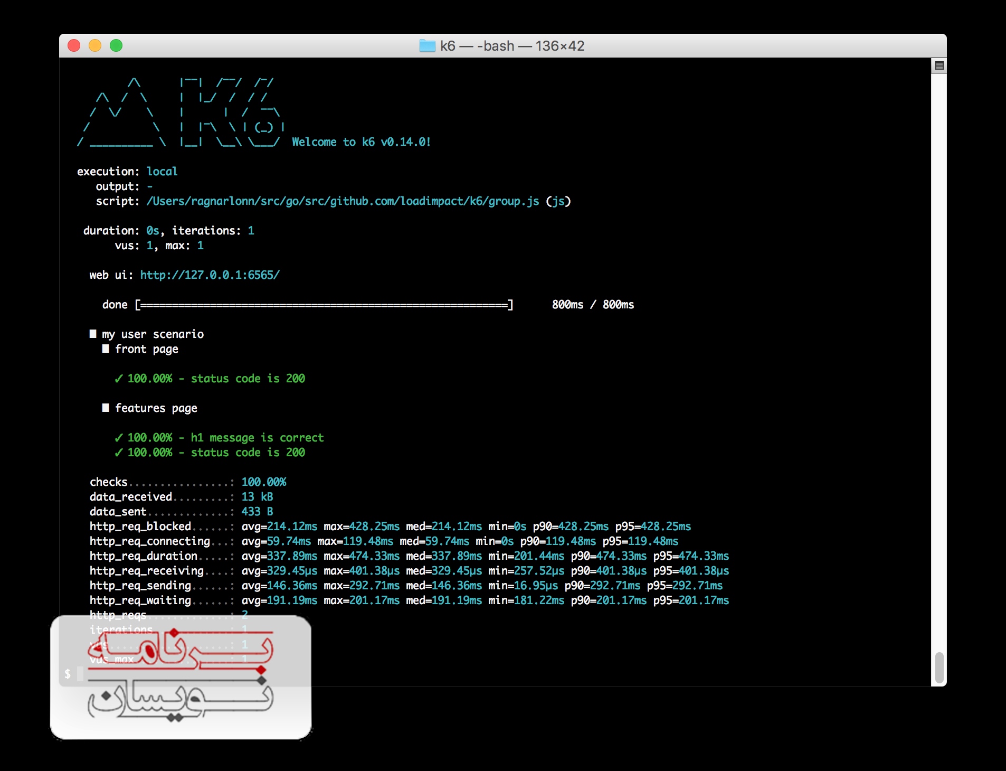Screen dimensions: 1006x771
Task: Click the terminal cursor after the $ prompt
Action: [x=80, y=674]
